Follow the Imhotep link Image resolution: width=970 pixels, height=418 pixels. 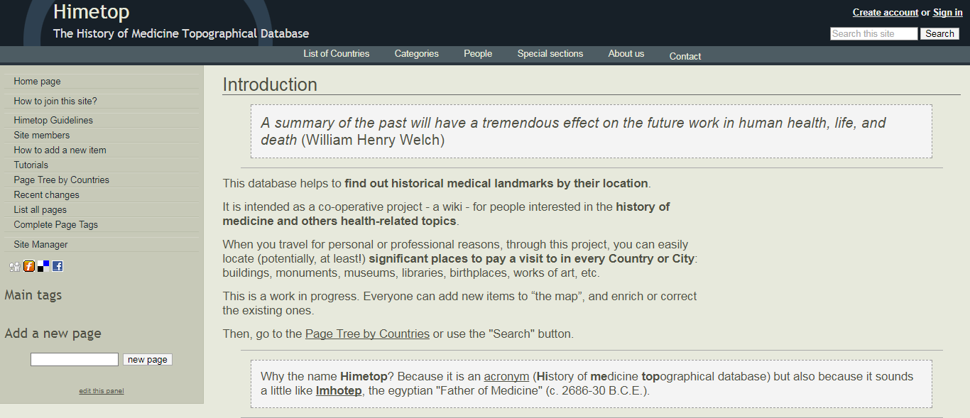[339, 391]
